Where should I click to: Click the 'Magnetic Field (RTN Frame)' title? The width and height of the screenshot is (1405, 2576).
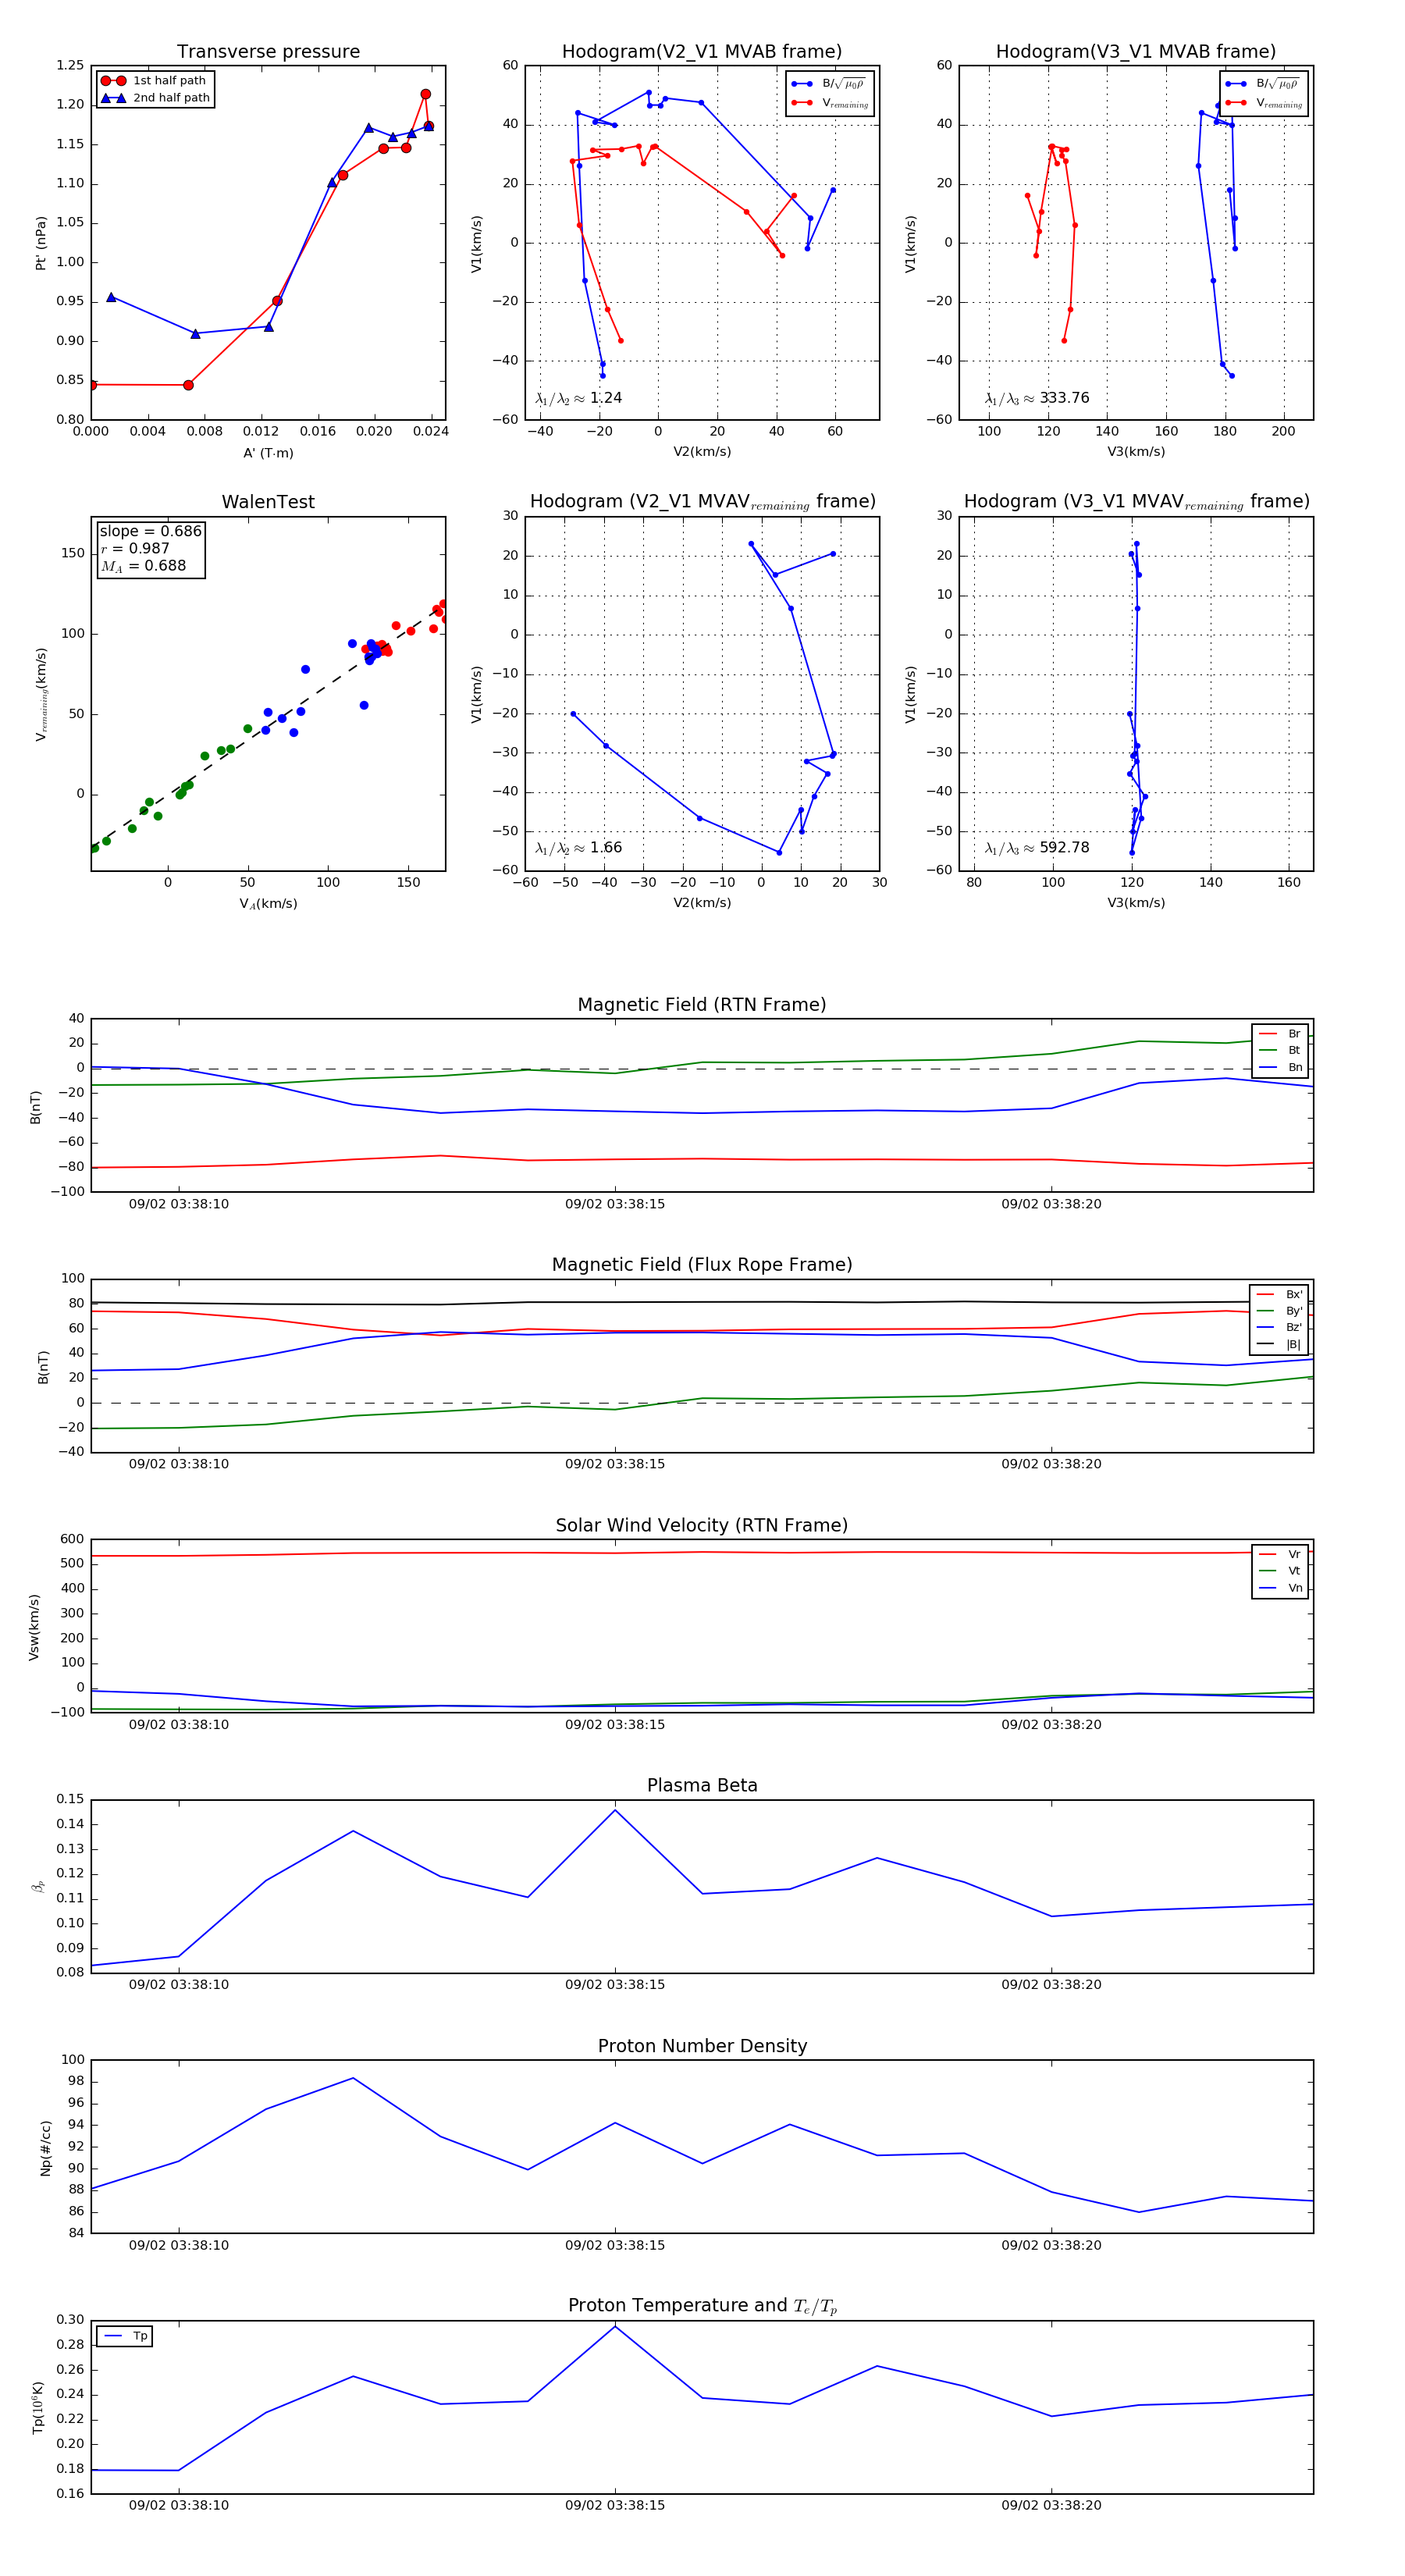pos(702,1005)
